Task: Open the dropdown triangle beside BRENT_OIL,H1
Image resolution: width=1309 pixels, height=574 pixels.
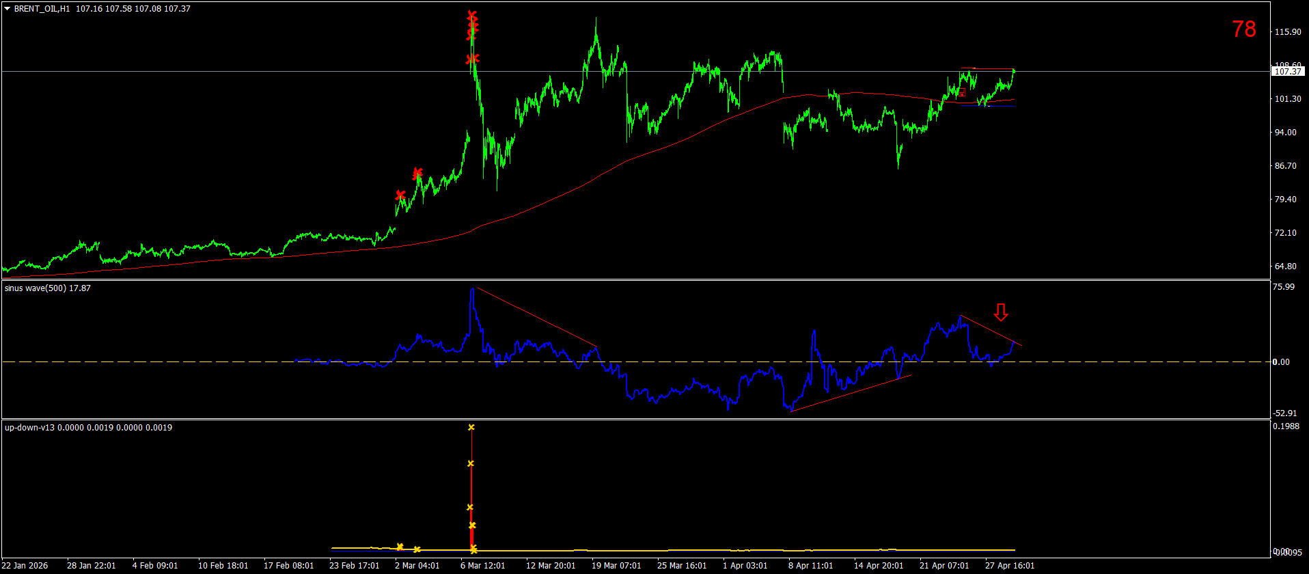Action: point(7,9)
